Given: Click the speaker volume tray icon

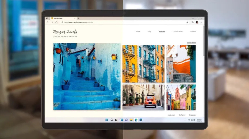Looking at the screenshot, I should coord(192,120).
